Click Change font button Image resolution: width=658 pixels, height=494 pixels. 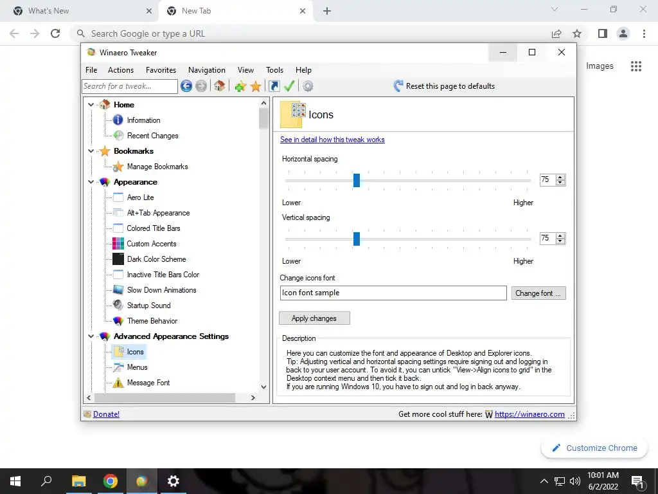[x=538, y=293]
